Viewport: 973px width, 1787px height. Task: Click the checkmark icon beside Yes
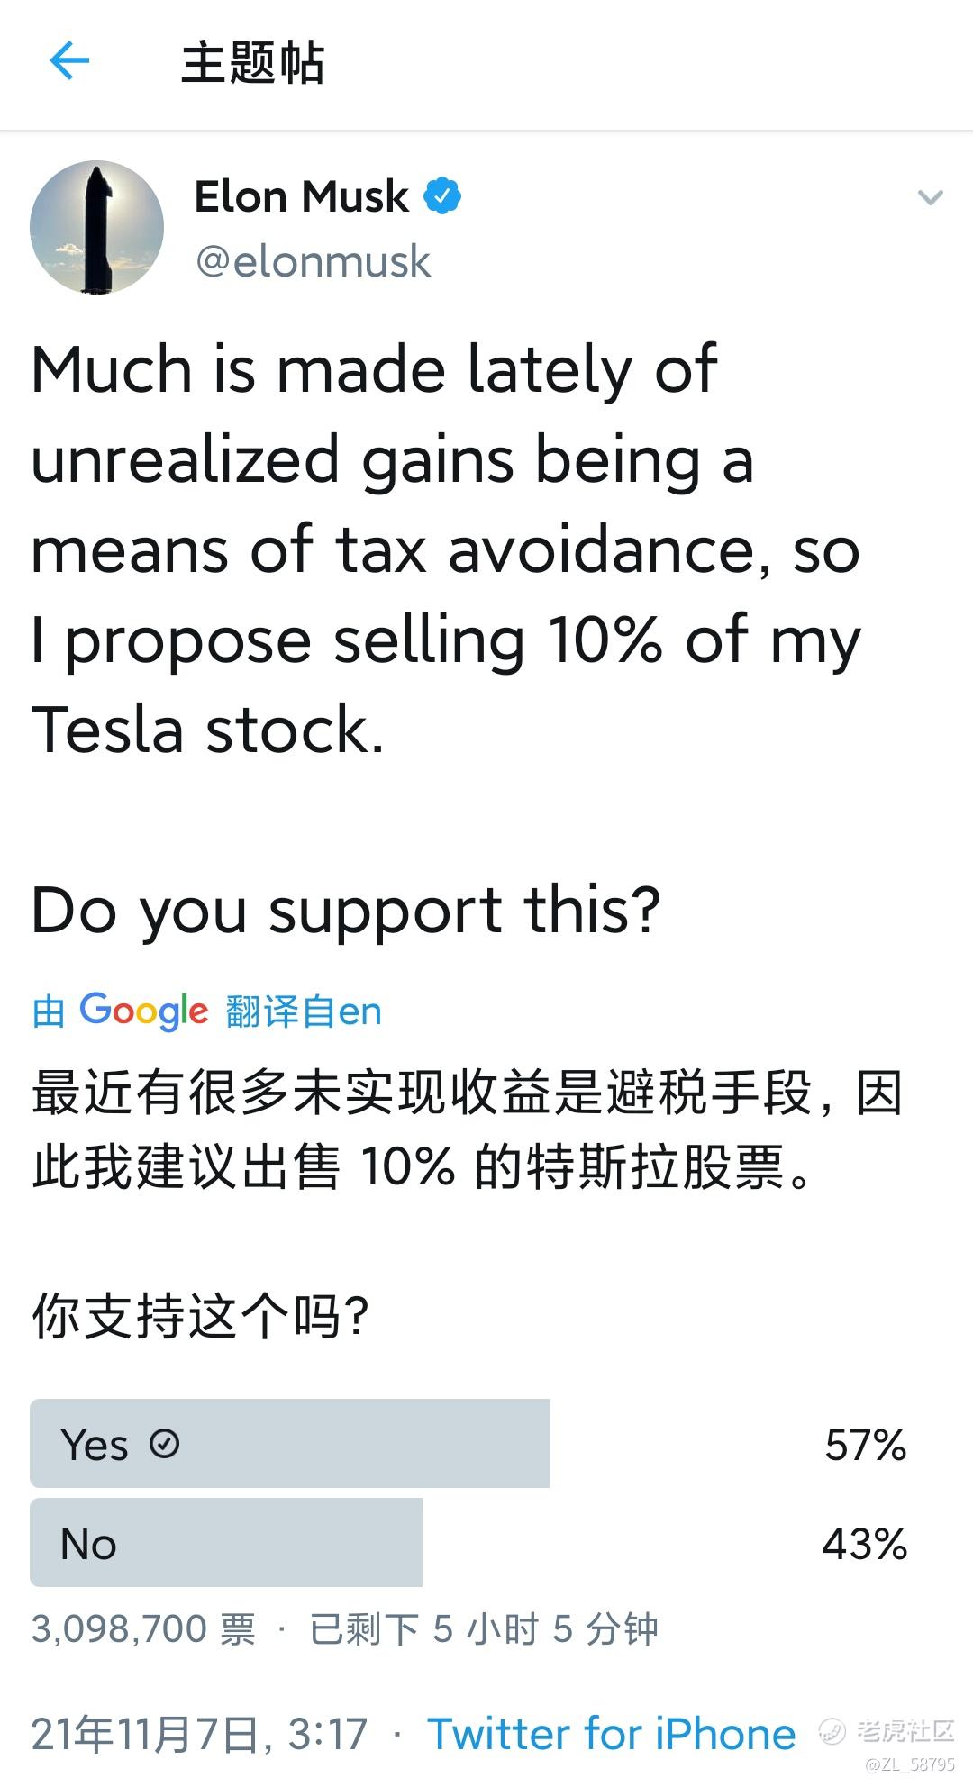tap(164, 1444)
